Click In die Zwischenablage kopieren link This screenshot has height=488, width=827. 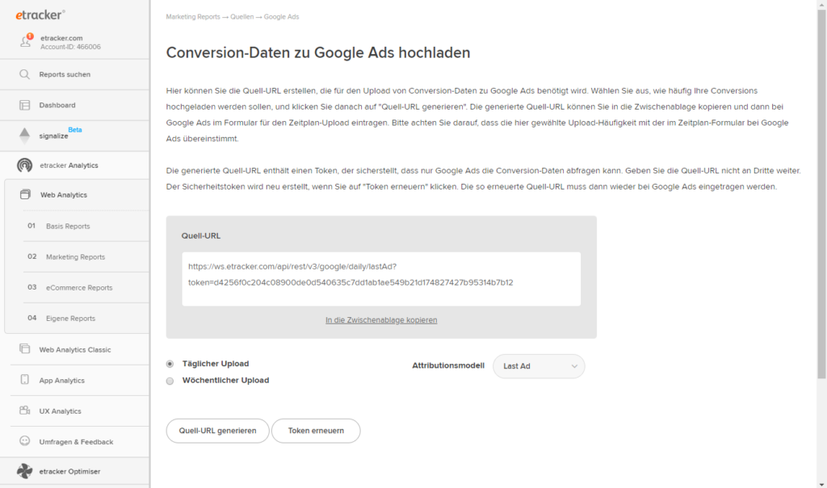click(x=381, y=320)
